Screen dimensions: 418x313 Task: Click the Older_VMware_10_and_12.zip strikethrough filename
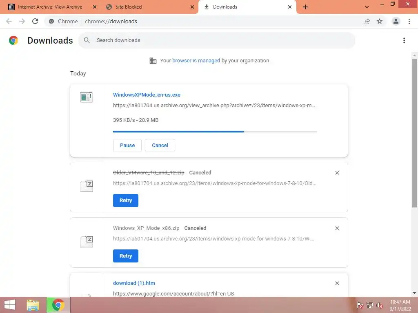[x=149, y=173]
